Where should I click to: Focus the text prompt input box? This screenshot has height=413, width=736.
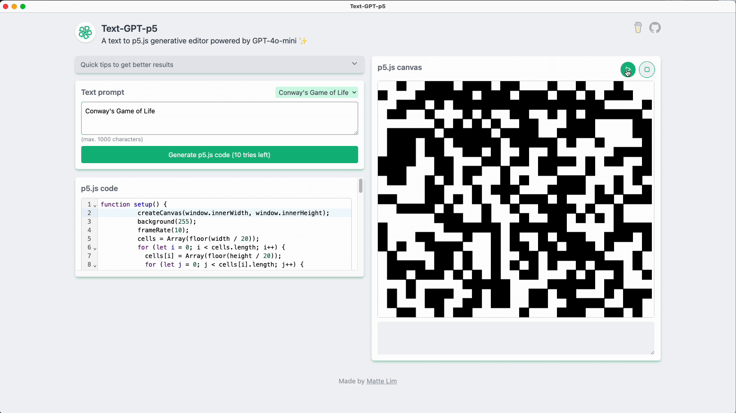coord(219,118)
